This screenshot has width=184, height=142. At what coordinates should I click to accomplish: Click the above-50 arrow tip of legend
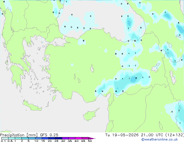pyautogui.click(x=92, y=138)
